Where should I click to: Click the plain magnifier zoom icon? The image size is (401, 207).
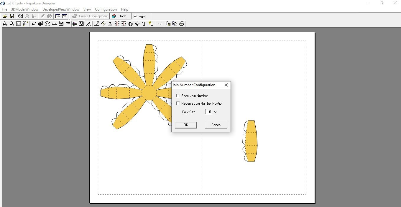(12, 24)
